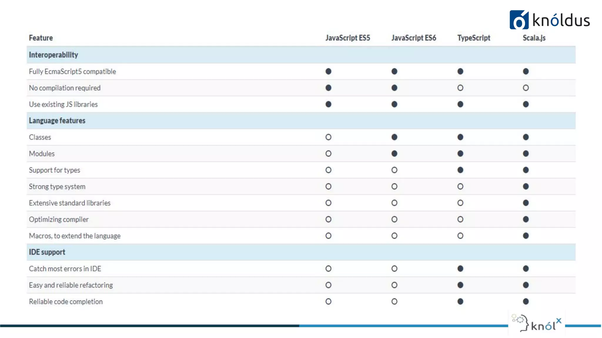
Task: Select the Interoperability section header
Action: coord(53,55)
